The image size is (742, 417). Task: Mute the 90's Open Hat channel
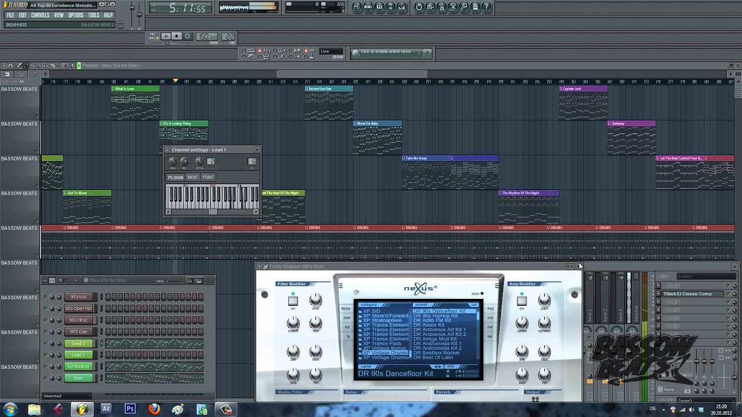45,309
